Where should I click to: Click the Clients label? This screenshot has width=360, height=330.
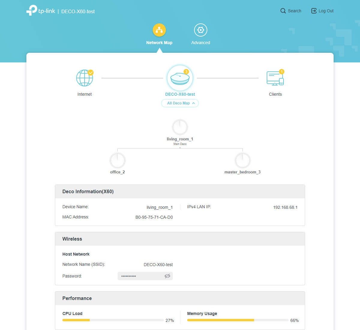point(275,94)
